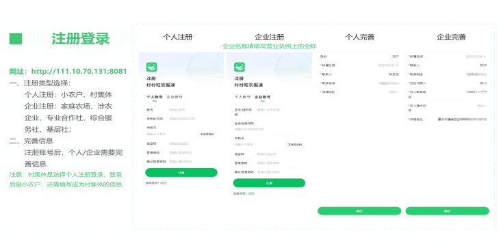This screenshot has height=248, width=501.
Task: Confirm the 企业完善 form with 确定
Action: click(x=448, y=211)
